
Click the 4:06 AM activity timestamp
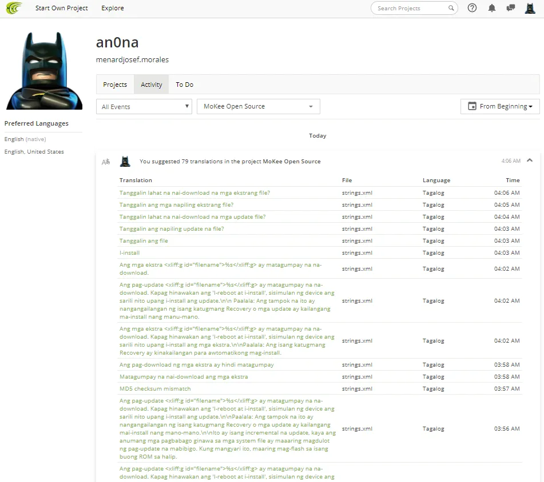coord(511,161)
